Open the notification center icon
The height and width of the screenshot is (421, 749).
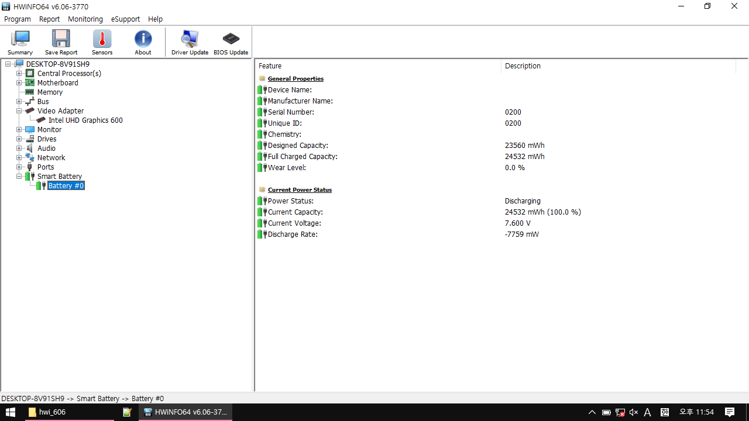[x=730, y=412]
